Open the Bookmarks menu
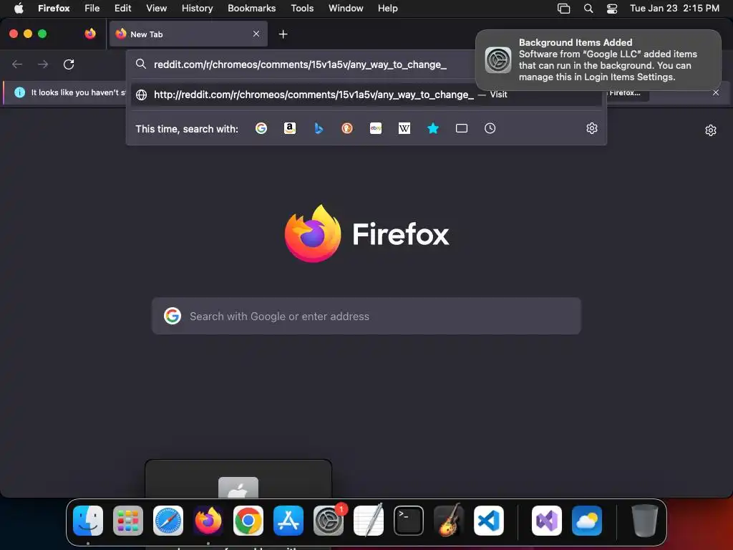 pyautogui.click(x=251, y=8)
